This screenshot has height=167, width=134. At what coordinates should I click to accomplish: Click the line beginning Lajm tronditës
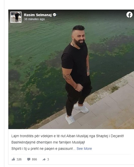pos(68,136)
